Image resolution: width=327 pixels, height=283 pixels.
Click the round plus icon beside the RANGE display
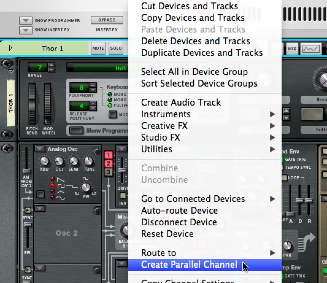(7, 64)
